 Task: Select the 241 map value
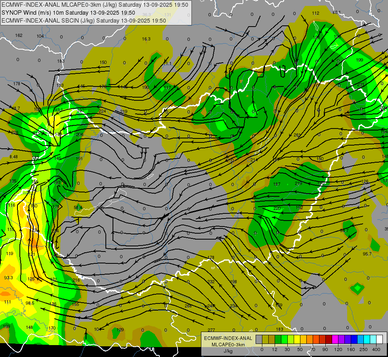pyautogui.click(x=210, y=306)
